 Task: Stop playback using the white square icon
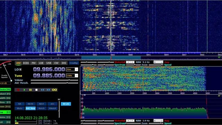36,90
